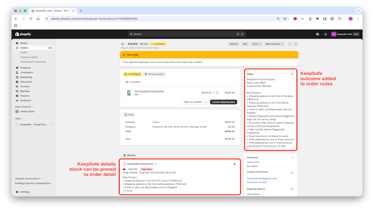This screenshot has height=210, width=374.
Task: Go to Analytics in the sidebar
Action: pyautogui.click(x=26, y=100)
